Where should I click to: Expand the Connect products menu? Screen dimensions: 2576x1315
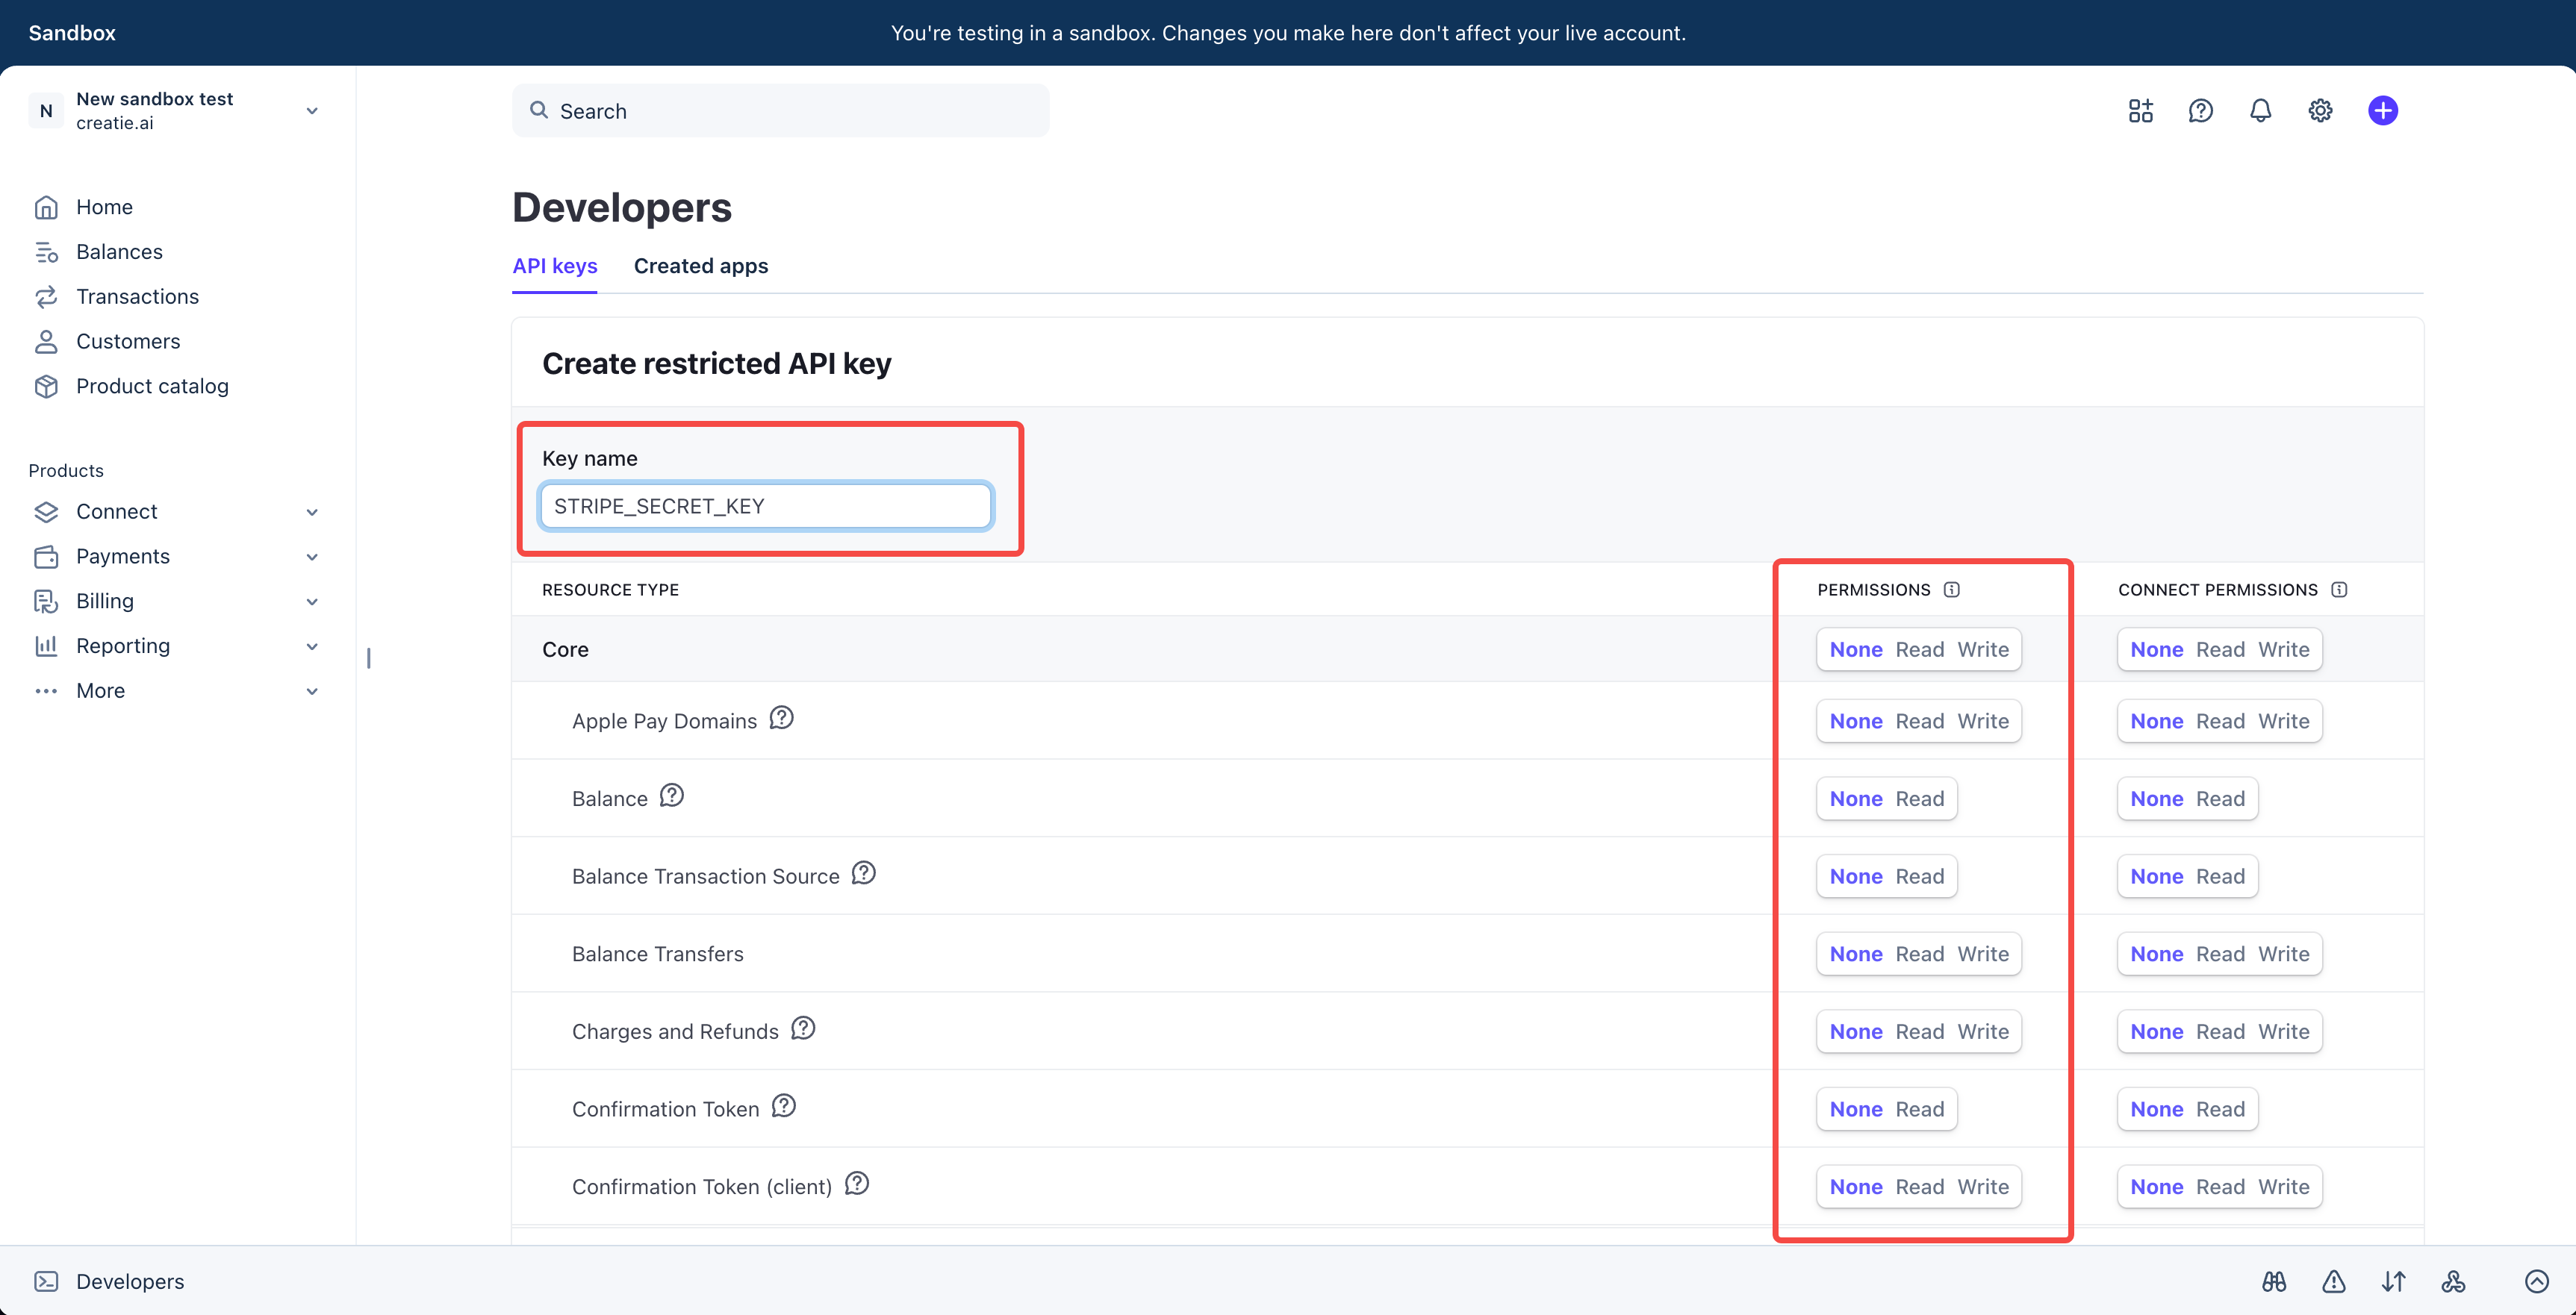point(176,512)
